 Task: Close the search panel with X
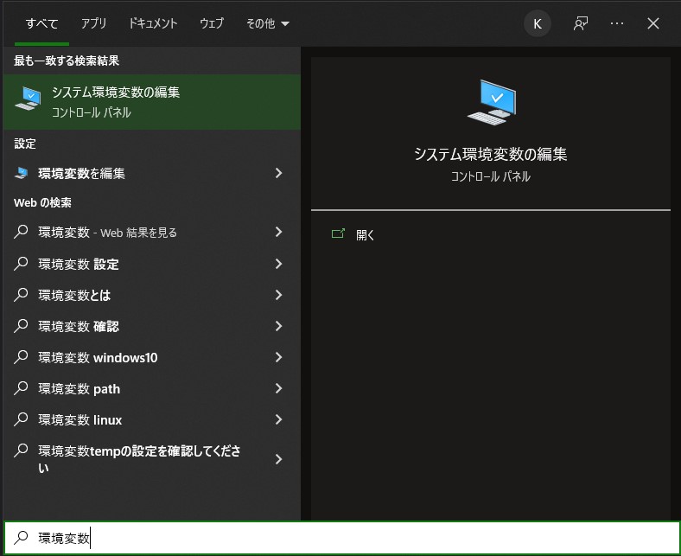(x=653, y=23)
